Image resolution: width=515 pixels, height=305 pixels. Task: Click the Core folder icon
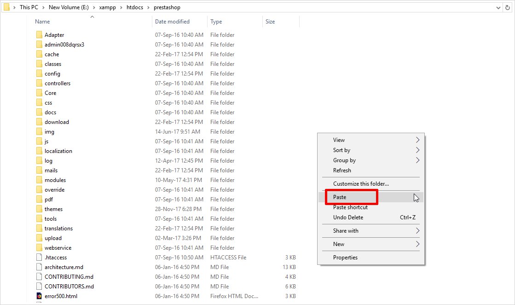[39, 93]
